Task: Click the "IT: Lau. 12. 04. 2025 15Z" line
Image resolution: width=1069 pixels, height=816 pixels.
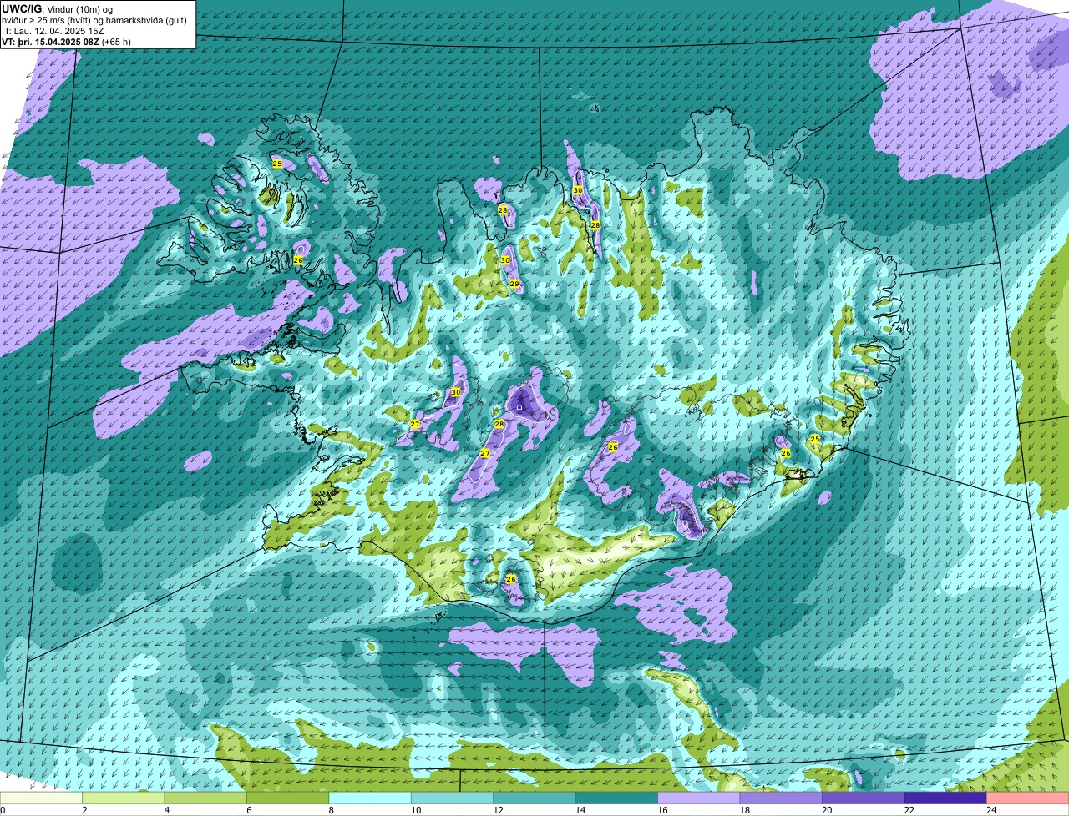Action: (53, 31)
